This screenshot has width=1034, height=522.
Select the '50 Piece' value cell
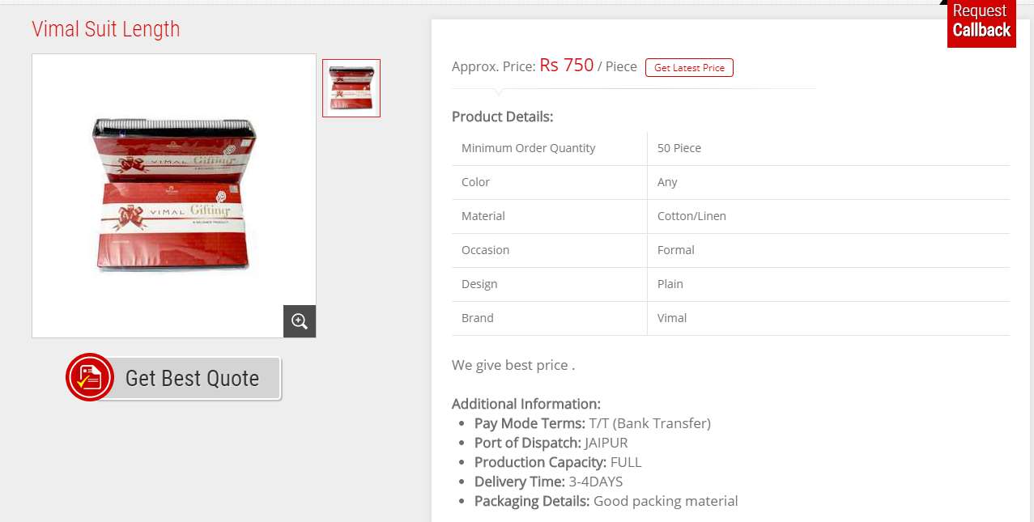[x=828, y=148]
